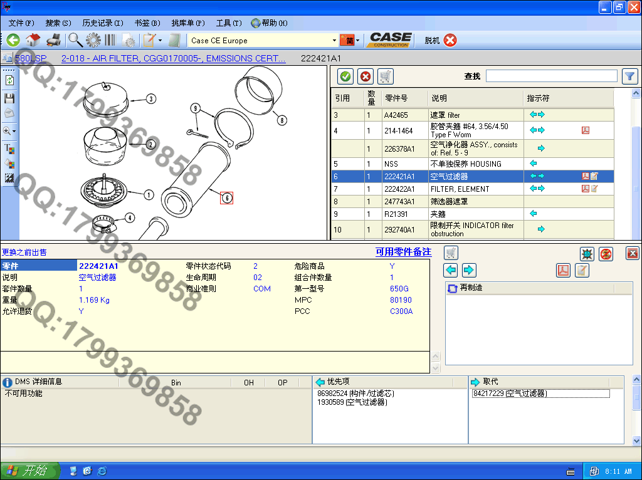Image resolution: width=642 pixels, height=480 pixels.
Task: Click the green checkmark confirm button
Action: click(x=345, y=76)
